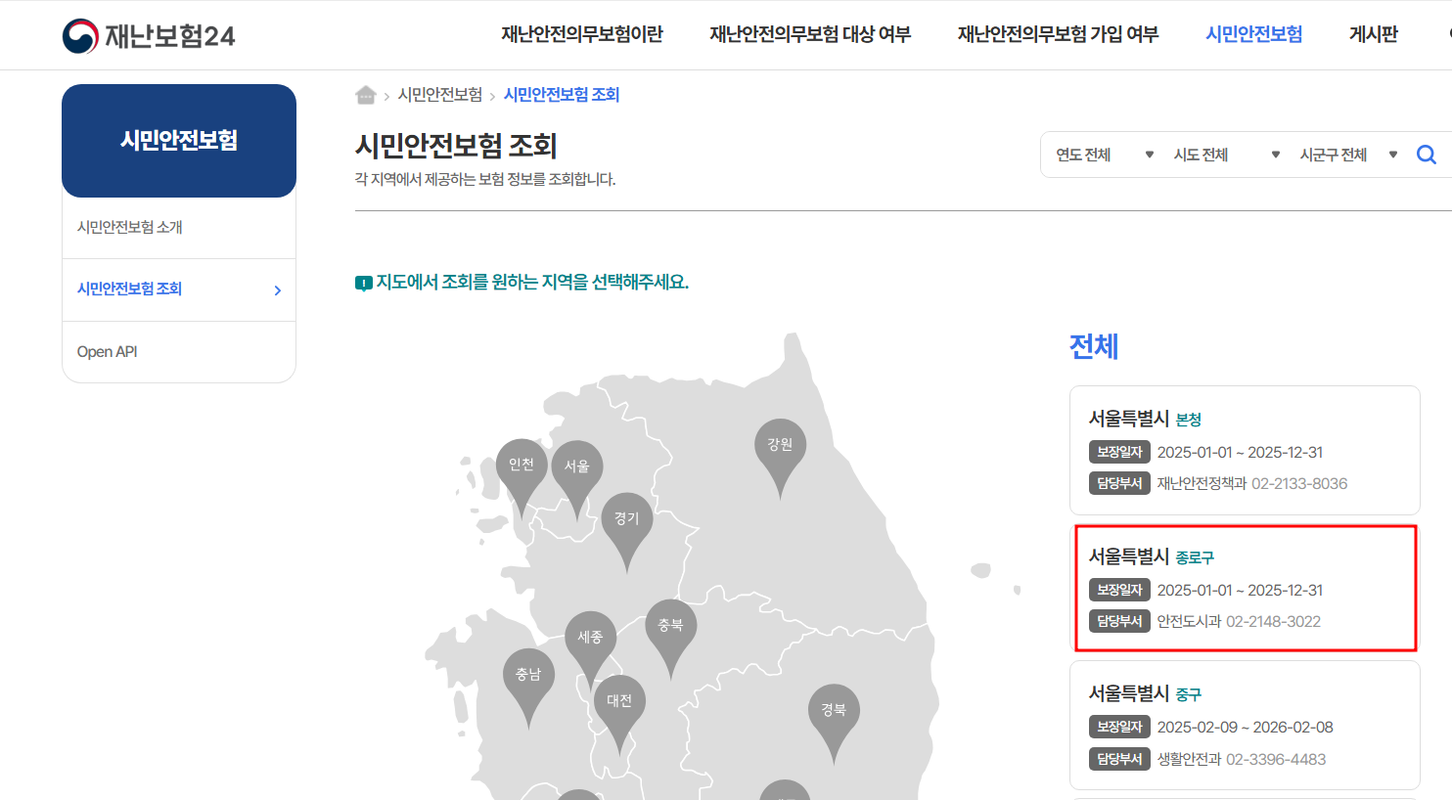Click the home icon in the breadcrumb
This screenshot has height=800, width=1452.
point(366,94)
